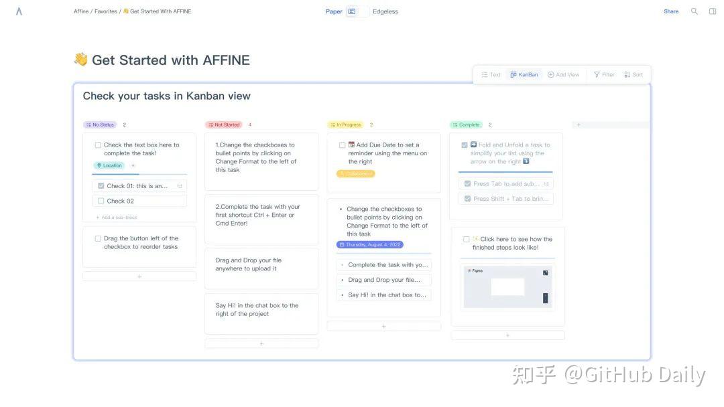Uncheck 'Press Tab to add sub' checkbox
Image resolution: width=724 pixels, height=407 pixels.
click(467, 184)
